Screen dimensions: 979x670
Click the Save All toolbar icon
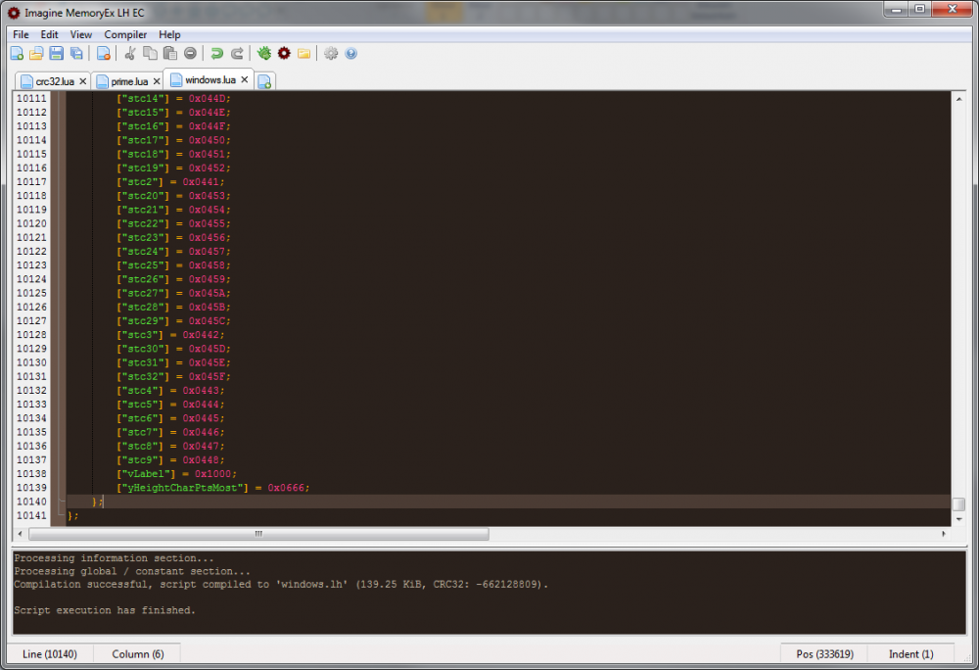(76, 54)
